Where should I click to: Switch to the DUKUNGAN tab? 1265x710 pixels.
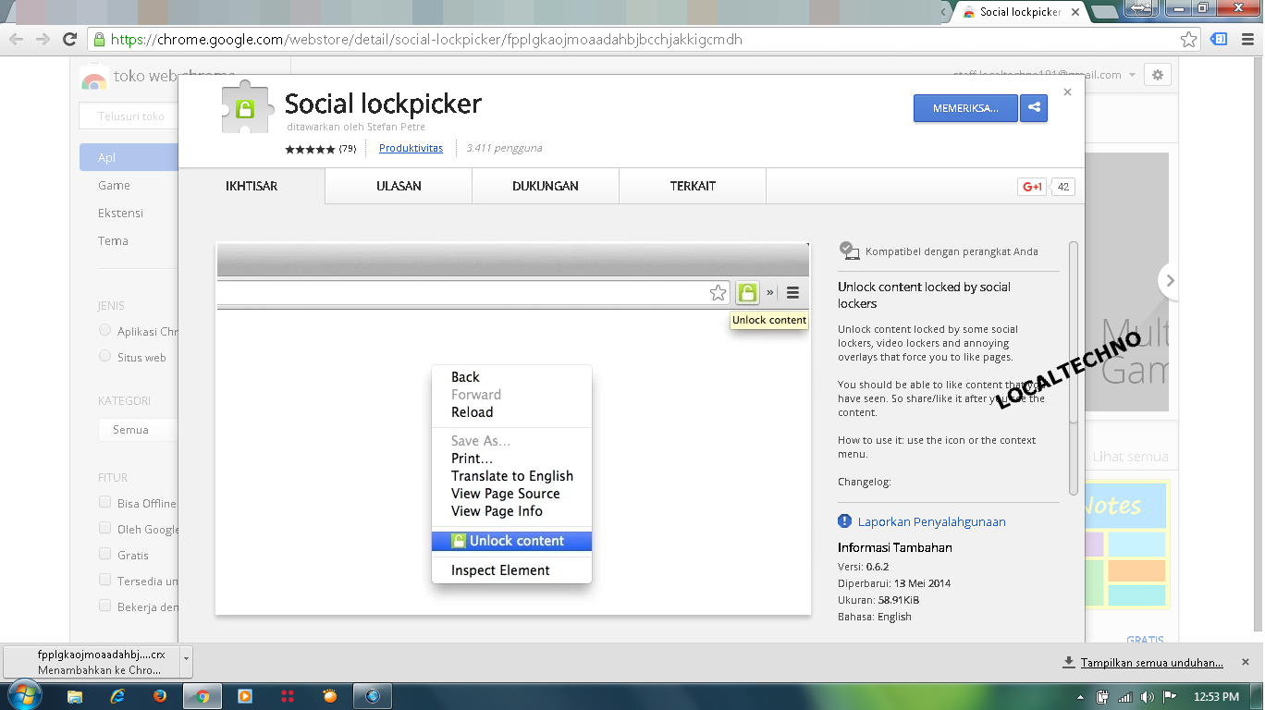coord(546,186)
